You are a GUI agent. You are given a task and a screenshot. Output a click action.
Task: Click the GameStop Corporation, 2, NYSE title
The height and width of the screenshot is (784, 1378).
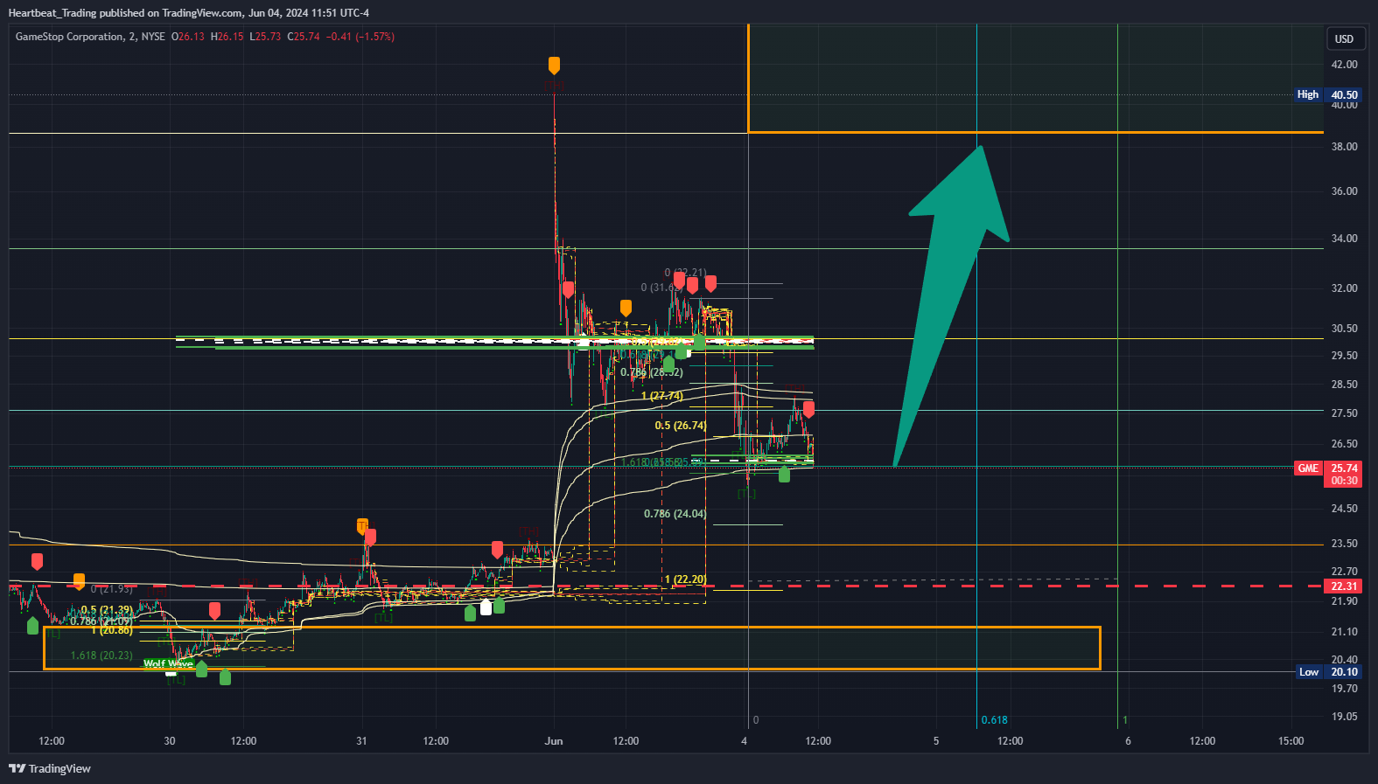[x=90, y=37]
